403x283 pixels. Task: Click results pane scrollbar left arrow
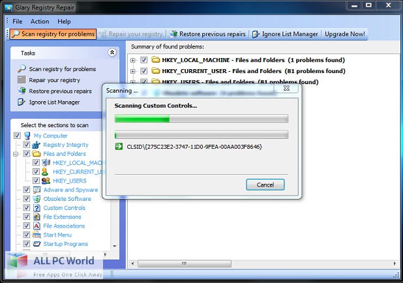pyautogui.click(x=132, y=263)
